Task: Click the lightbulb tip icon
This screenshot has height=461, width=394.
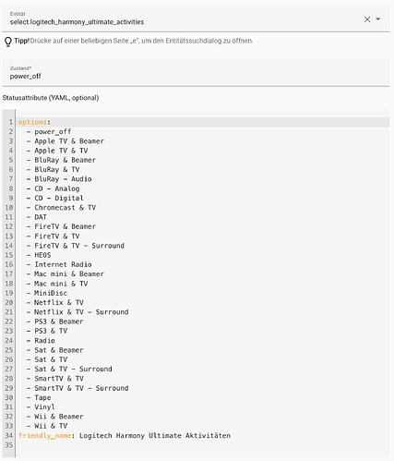Action: 8,42
